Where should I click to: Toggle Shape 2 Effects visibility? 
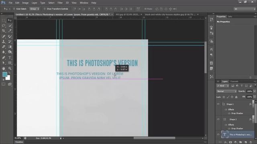[226, 125]
